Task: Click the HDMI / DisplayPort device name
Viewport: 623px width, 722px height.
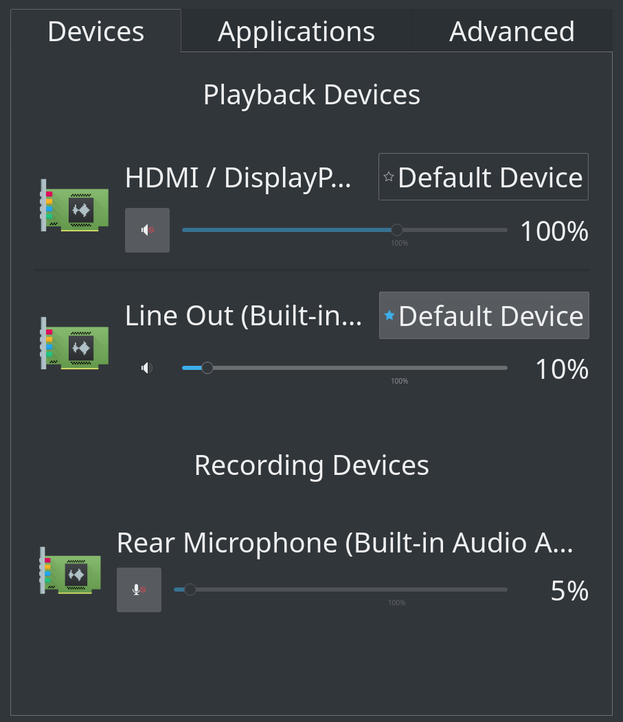Action: click(x=238, y=178)
